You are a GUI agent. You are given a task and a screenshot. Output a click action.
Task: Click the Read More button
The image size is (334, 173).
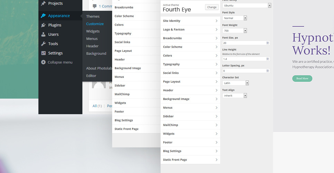[302, 79]
